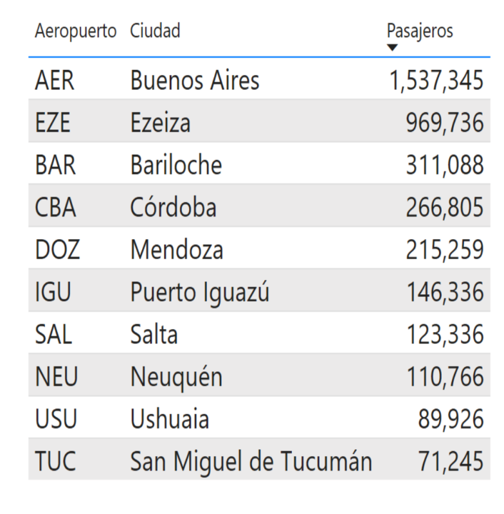
Task: Select the EZE airport code cell
Action: [52, 123]
